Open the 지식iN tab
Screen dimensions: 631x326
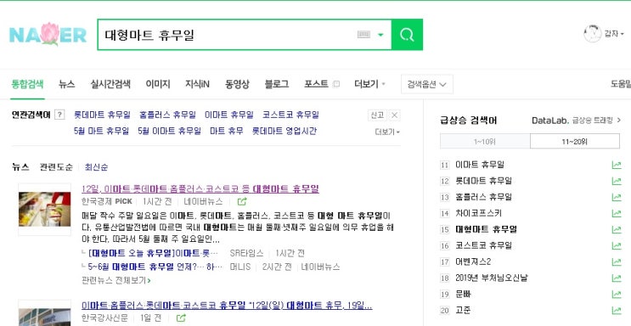197,84
